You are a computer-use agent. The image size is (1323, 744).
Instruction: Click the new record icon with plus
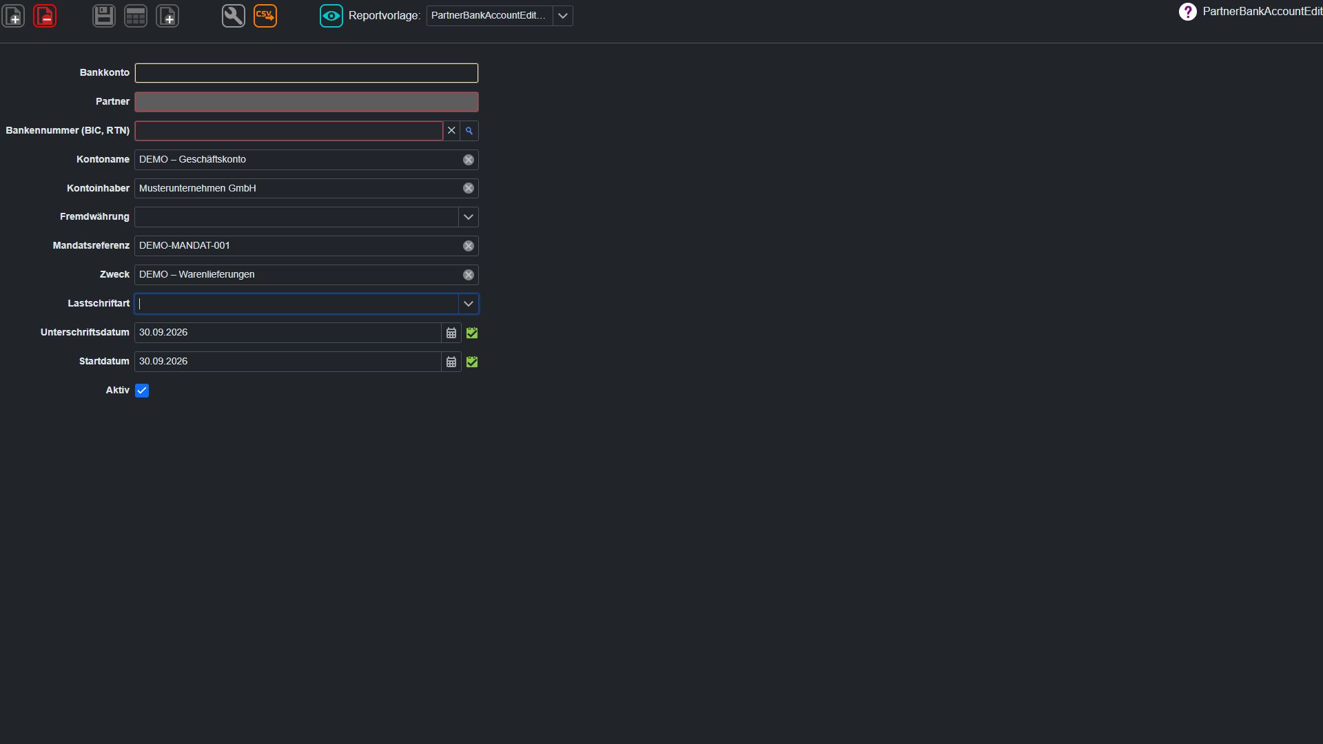pyautogui.click(x=14, y=16)
